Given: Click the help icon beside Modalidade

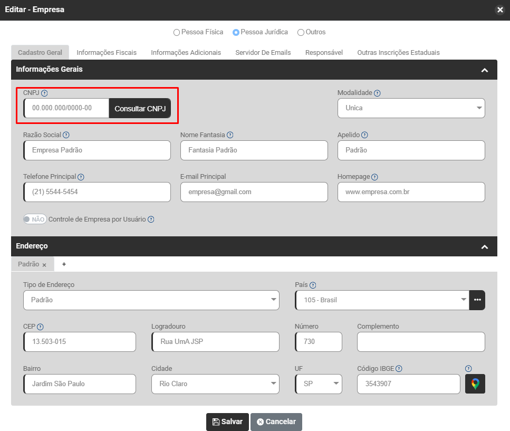Looking at the screenshot, I should pyautogui.click(x=377, y=93).
